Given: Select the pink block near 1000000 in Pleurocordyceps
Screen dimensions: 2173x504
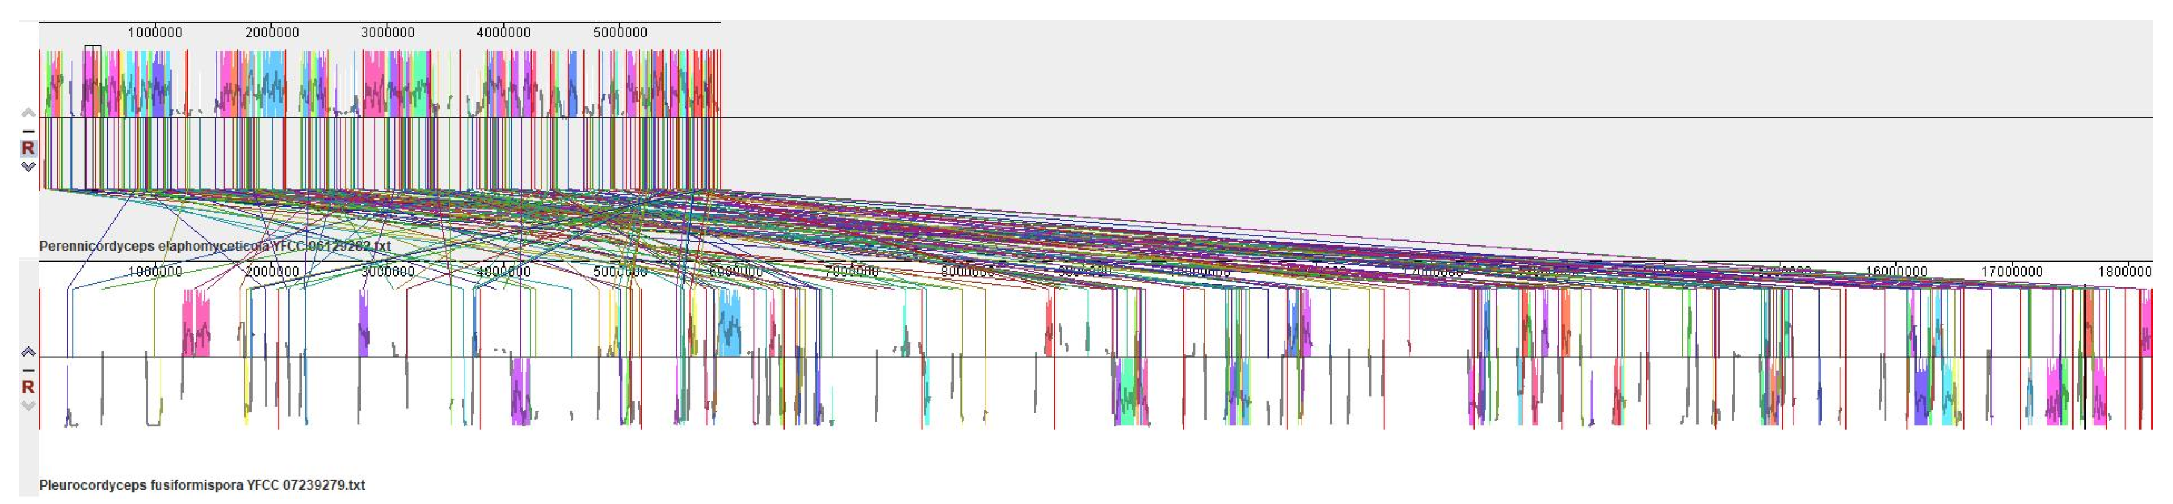Looking at the screenshot, I should pyautogui.click(x=196, y=324).
